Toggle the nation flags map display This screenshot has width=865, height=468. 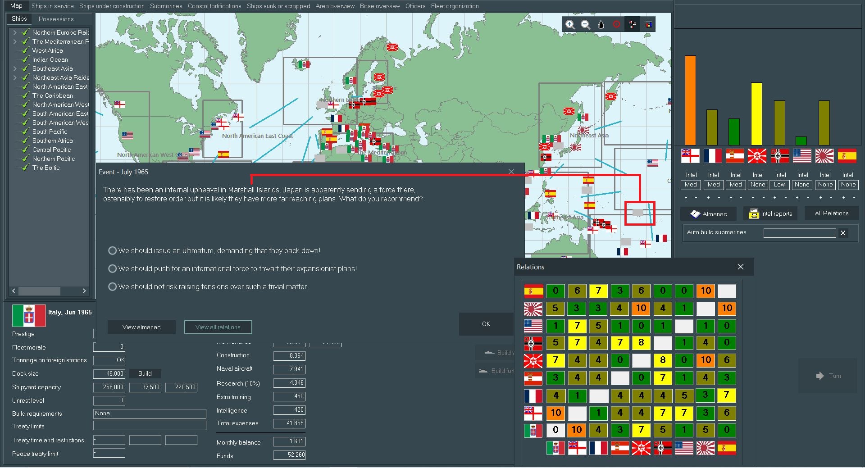[633, 24]
